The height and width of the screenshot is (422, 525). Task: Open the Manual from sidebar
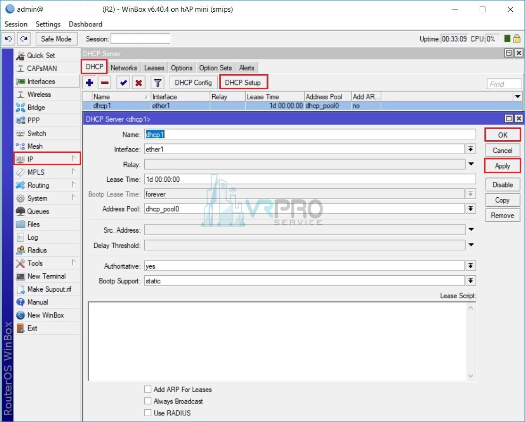[x=47, y=302]
